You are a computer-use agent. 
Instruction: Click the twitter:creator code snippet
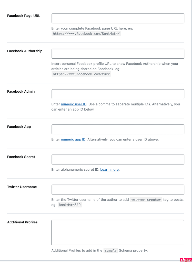146,200
